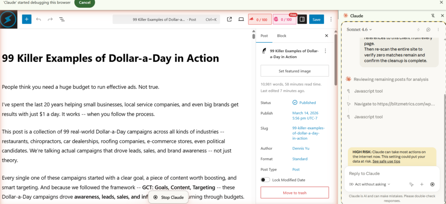Screen dimensions: 446x204
Task: Open the Document Overview list icon
Action: [x=62, y=19]
